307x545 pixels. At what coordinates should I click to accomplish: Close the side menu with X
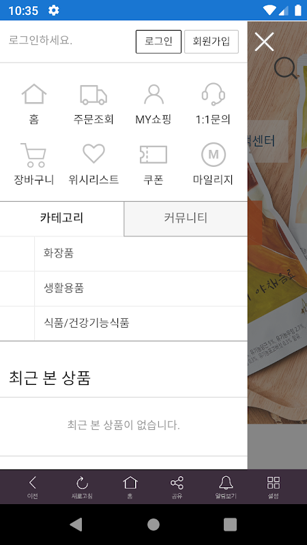pyautogui.click(x=264, y=42)
